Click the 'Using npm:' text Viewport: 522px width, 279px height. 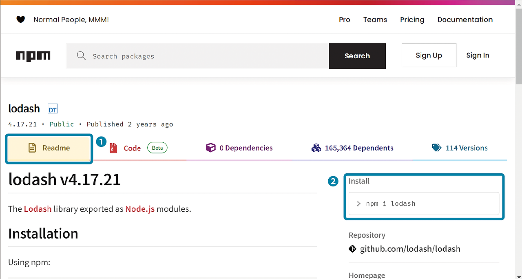pyautogui.click(x=29, y=262)
